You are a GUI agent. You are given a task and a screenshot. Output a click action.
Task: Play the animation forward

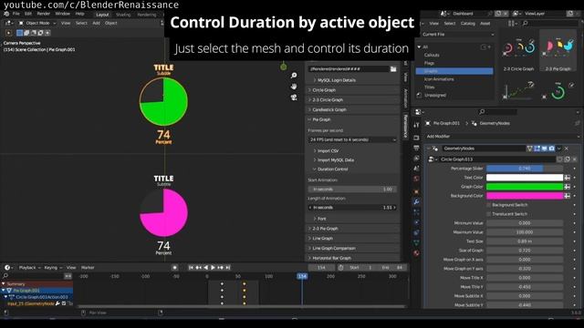coord(213,267)
